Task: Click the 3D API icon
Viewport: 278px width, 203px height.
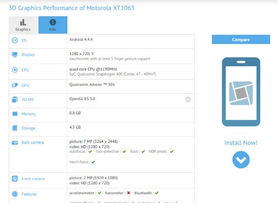Action: click(x=14, y=100)
